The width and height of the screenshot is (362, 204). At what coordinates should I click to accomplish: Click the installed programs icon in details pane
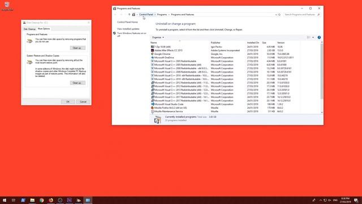157,120
